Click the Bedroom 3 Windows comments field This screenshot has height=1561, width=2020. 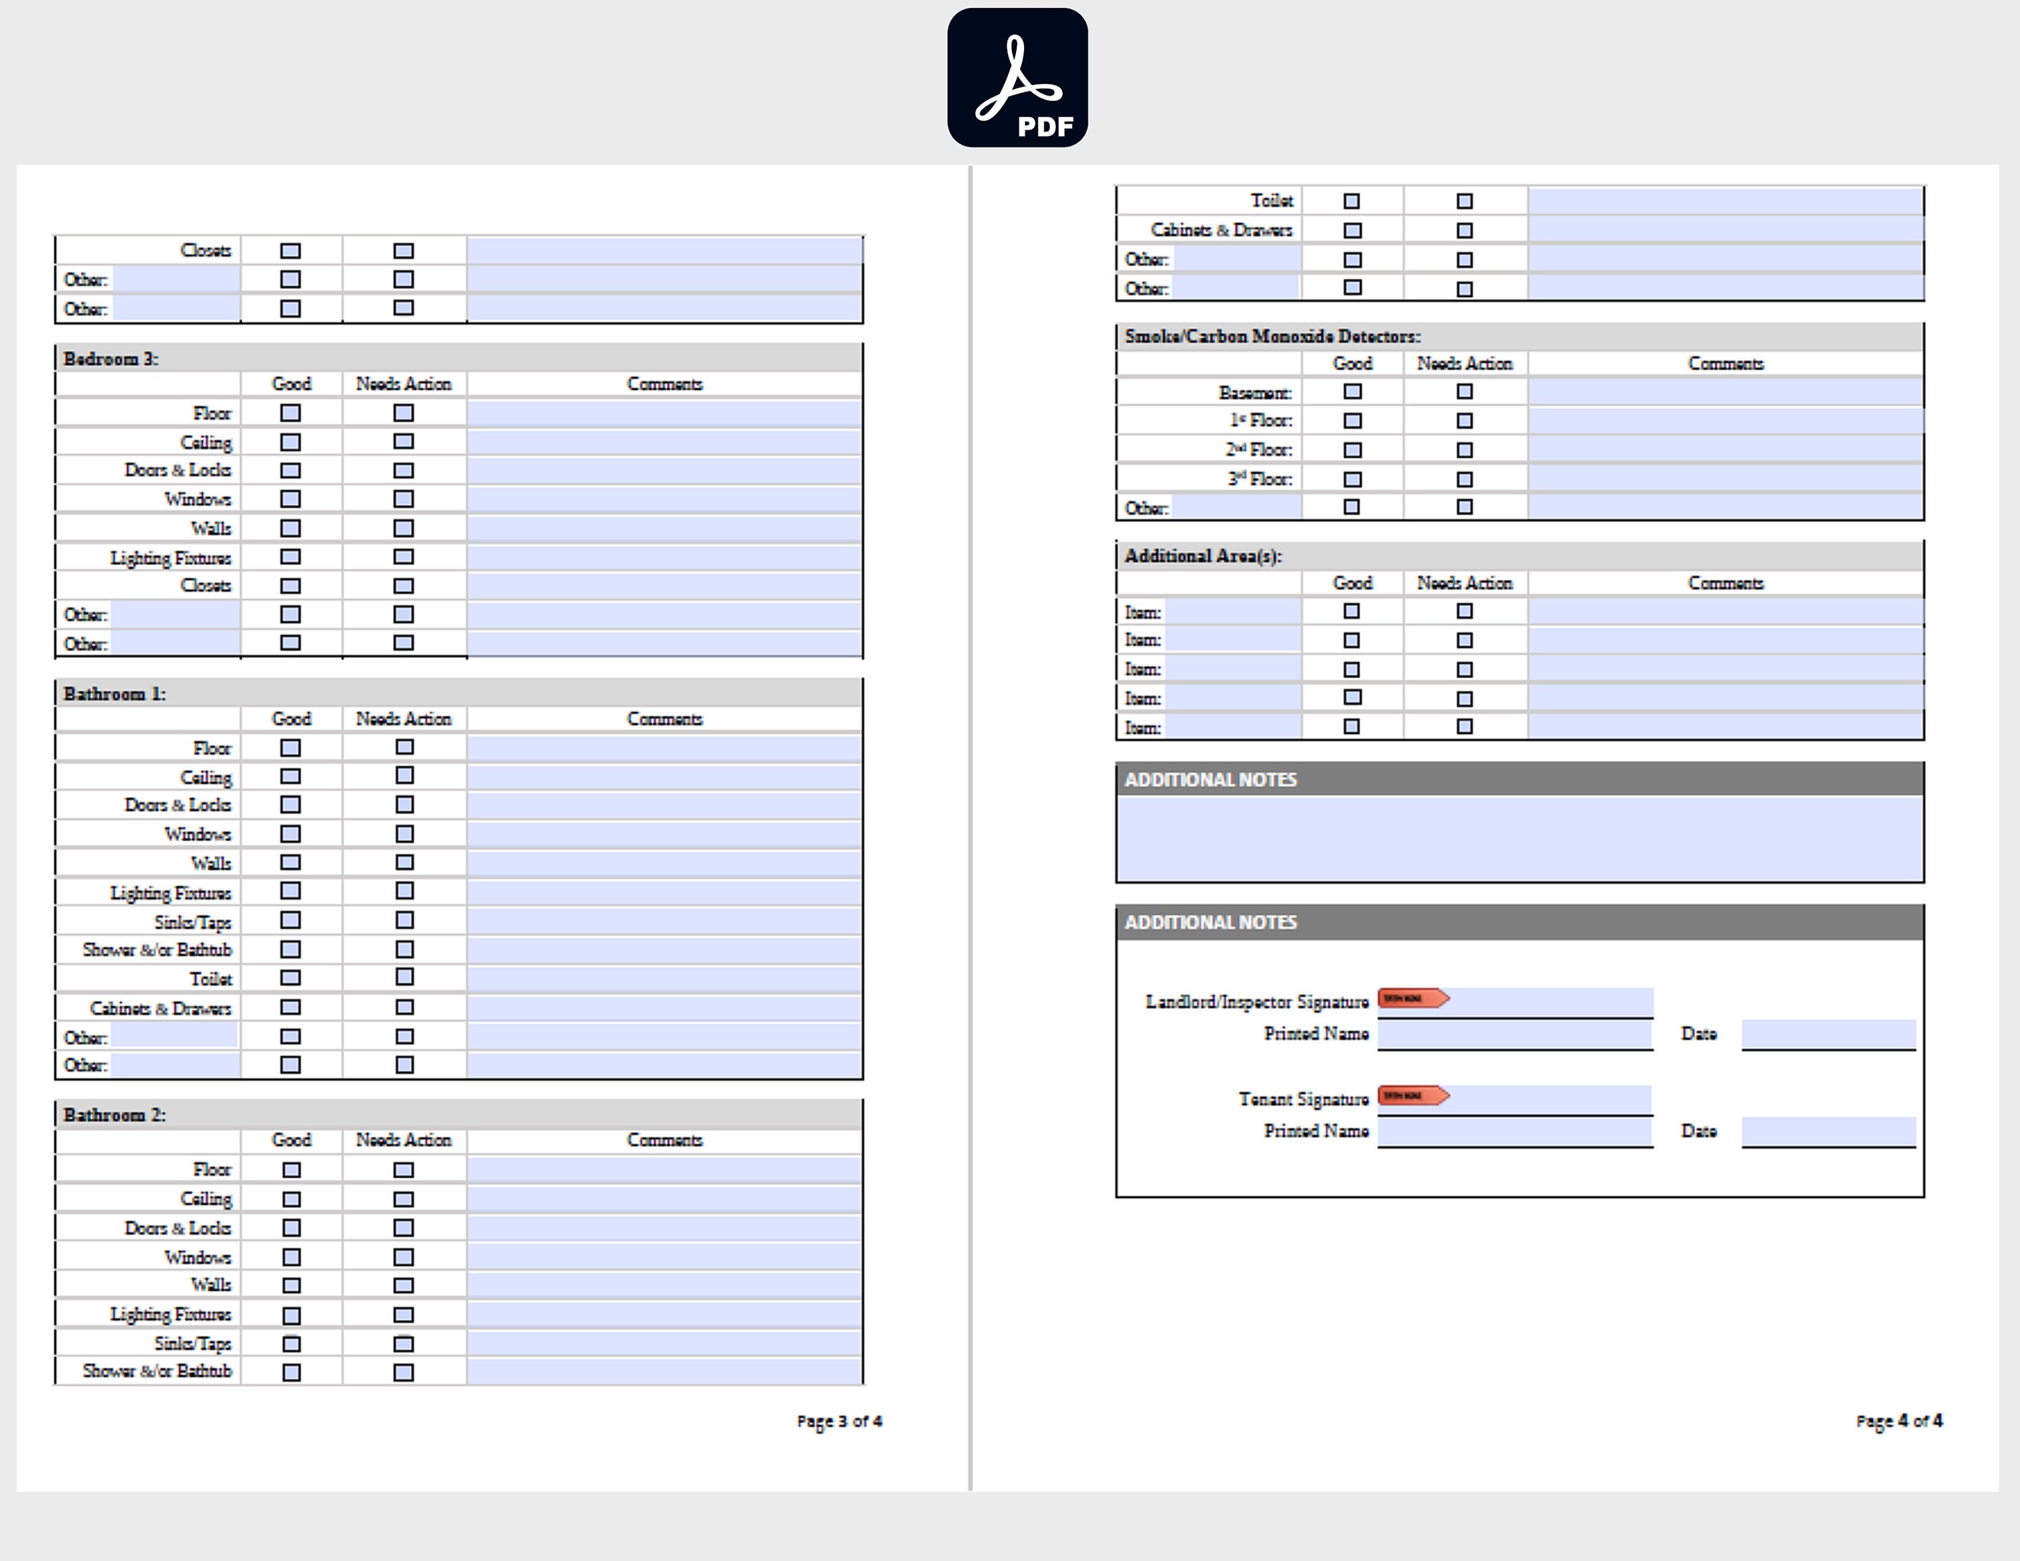(664, 500)
